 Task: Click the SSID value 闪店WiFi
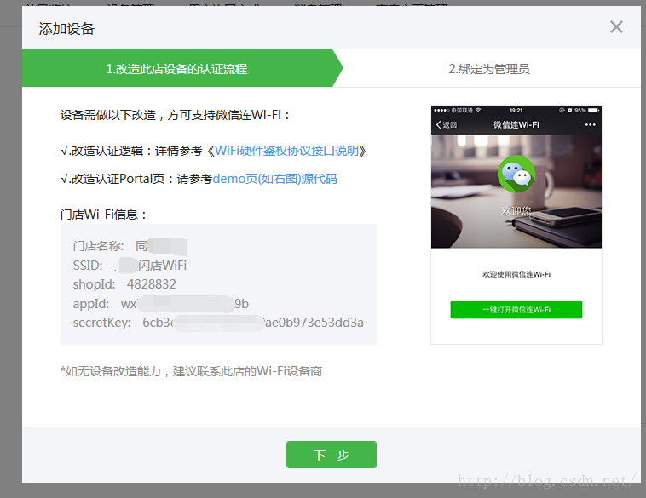pos(150,266)
